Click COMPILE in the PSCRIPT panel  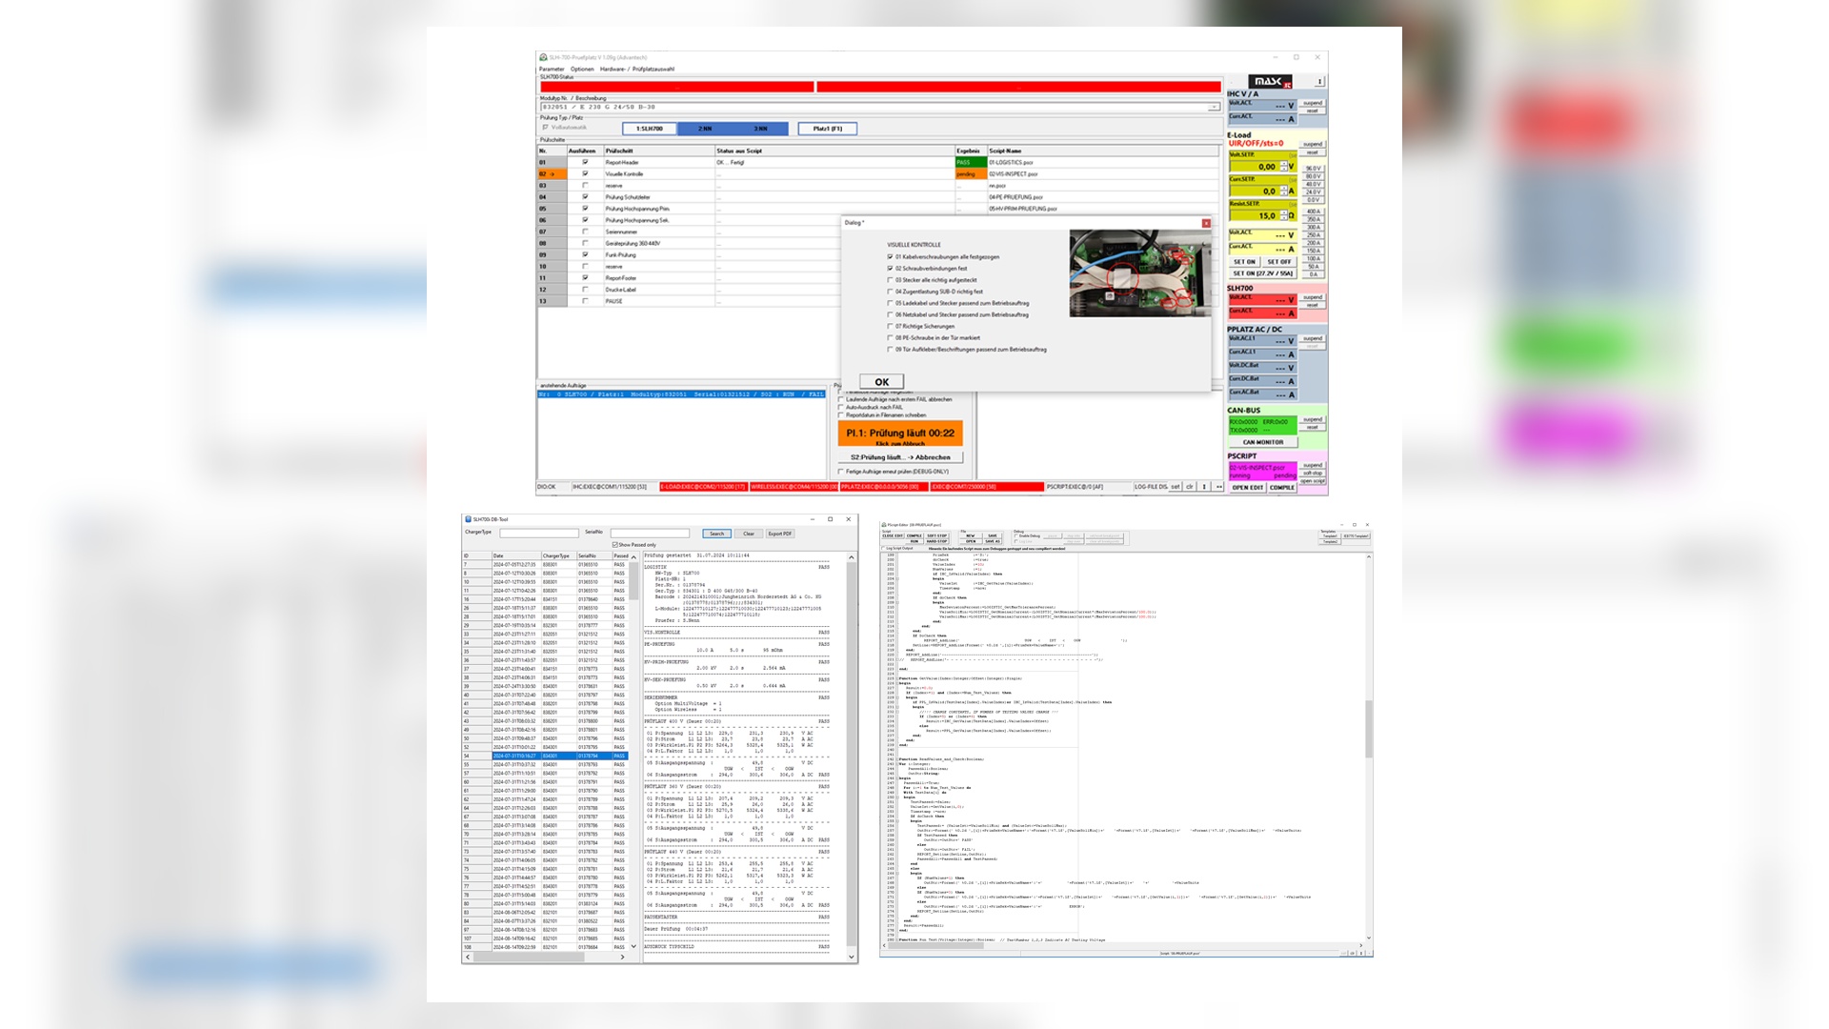1282,487
